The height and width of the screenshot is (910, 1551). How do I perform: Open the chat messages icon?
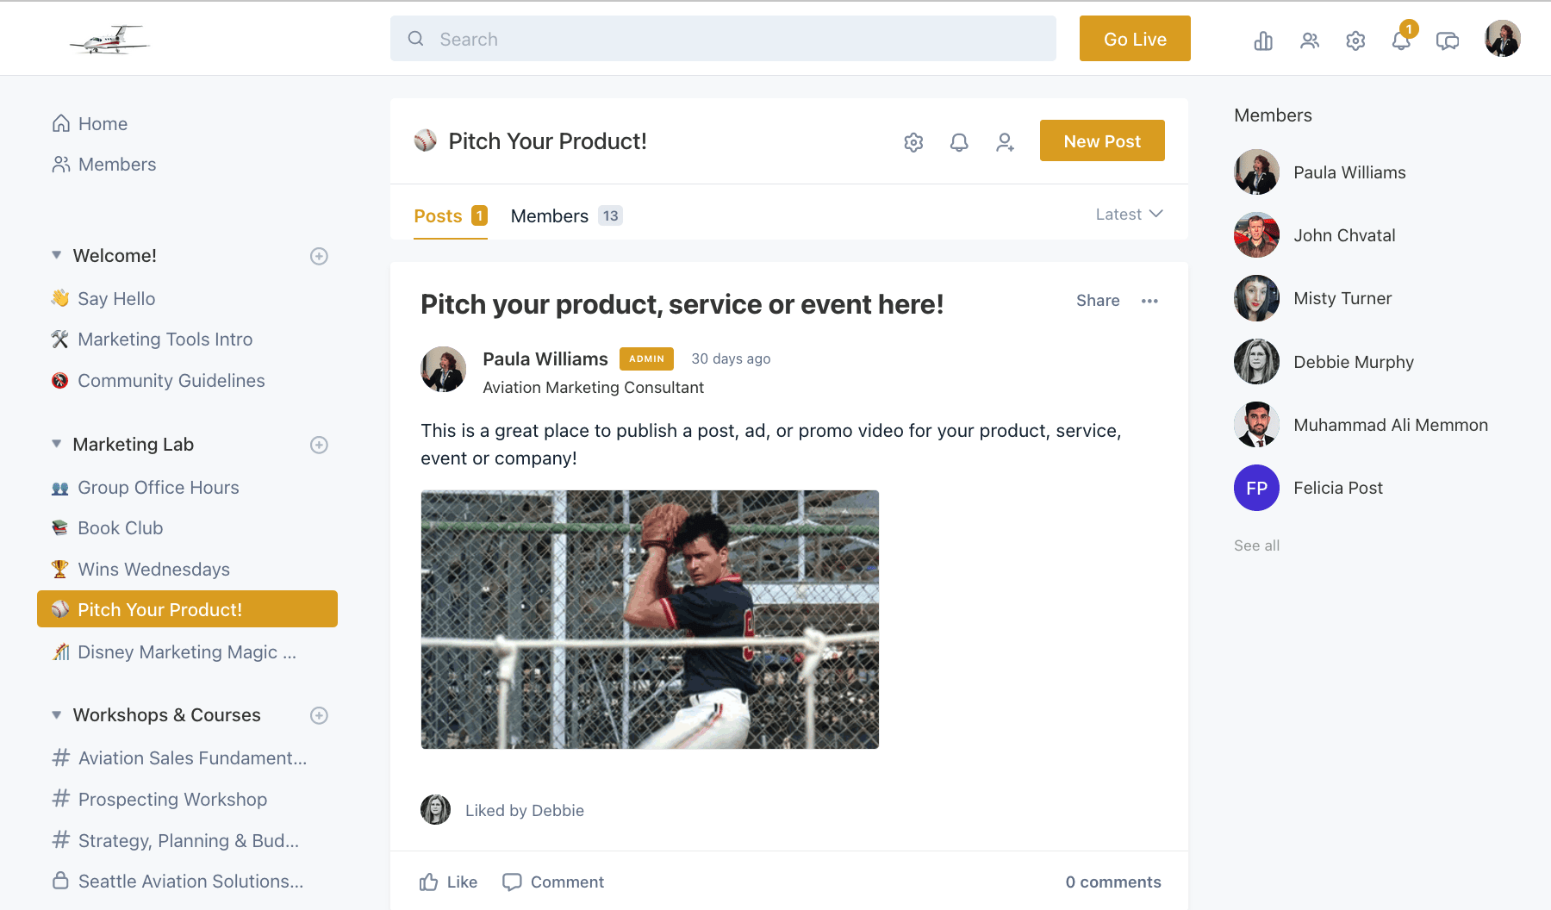(x=1448, y=40)
